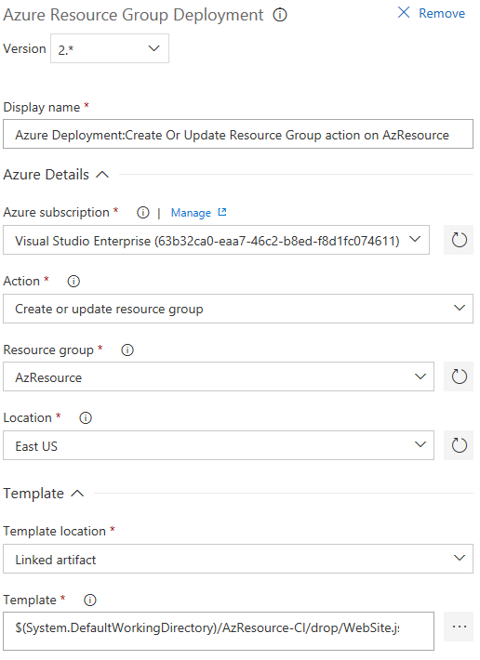
Task: Open the Manage subscriptions link
Action: (191, 213)
